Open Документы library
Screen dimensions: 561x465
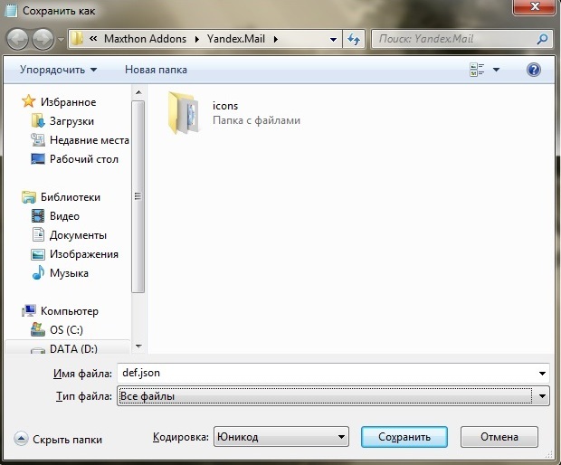78,235
